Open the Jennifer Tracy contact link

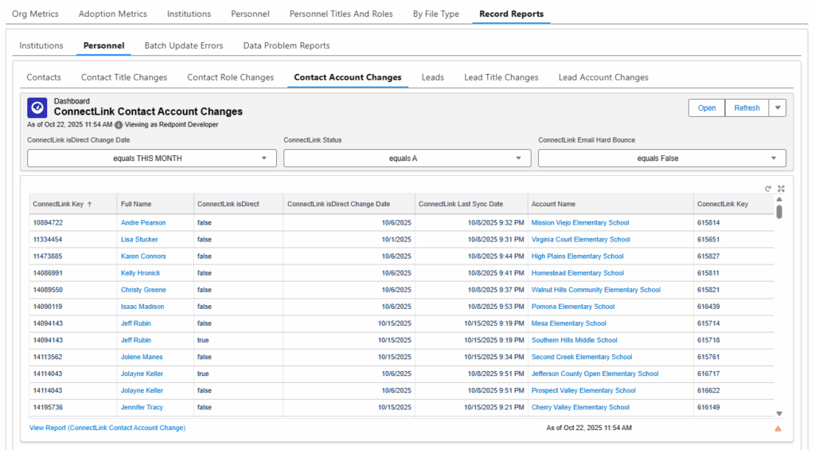[x=142, y=407]
